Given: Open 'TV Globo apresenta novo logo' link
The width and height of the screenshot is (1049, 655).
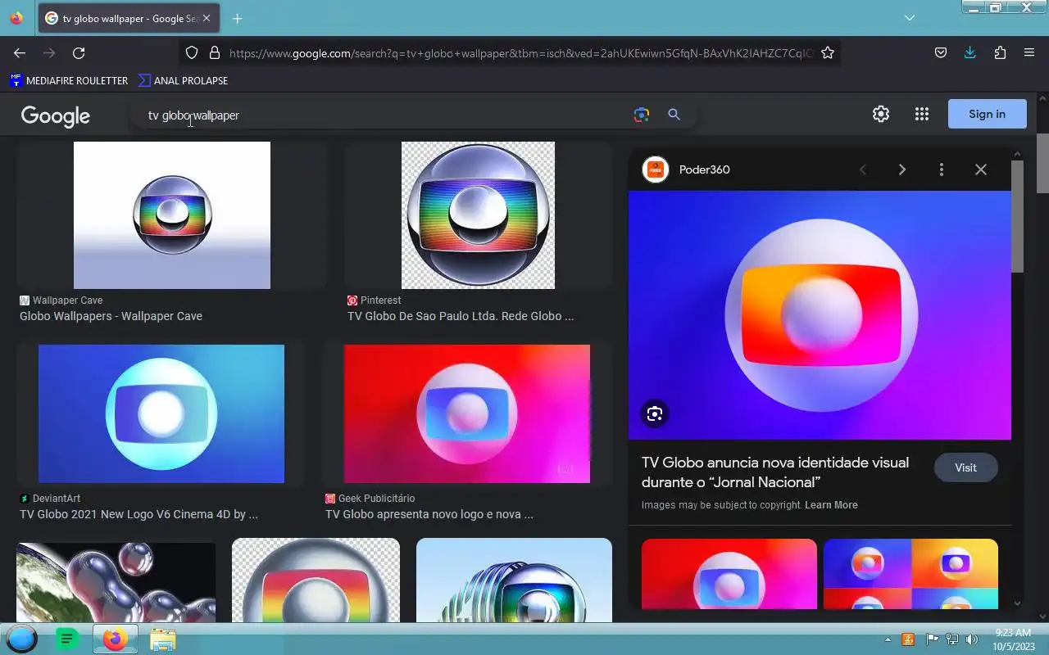Looking at the screenshot, I should [x=429, y=514].
